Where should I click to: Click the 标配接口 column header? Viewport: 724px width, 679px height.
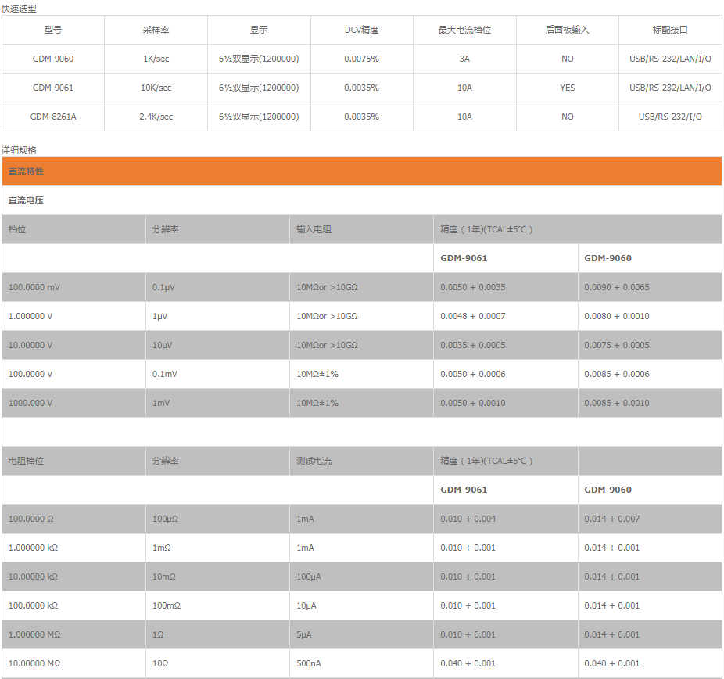(670, 30)
